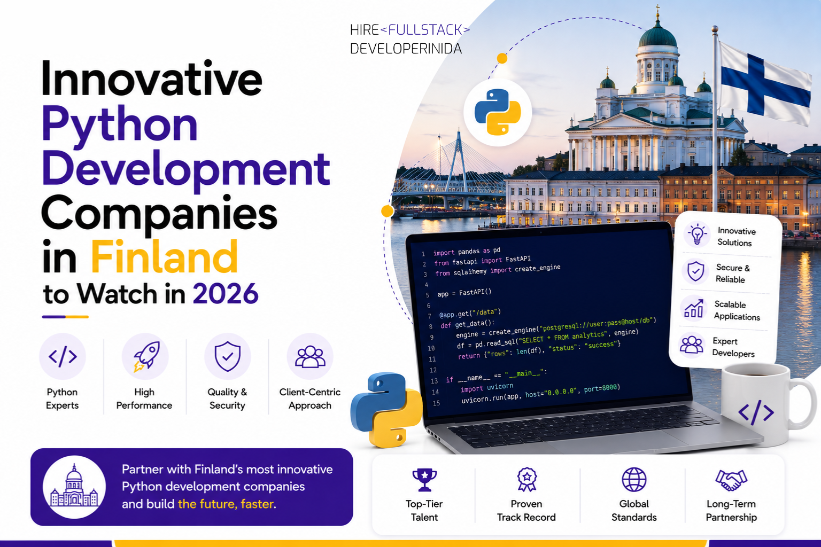Click code line with uvicorn.run call
The height and width of the screenshot is (547, 821).
click(540, 393)
